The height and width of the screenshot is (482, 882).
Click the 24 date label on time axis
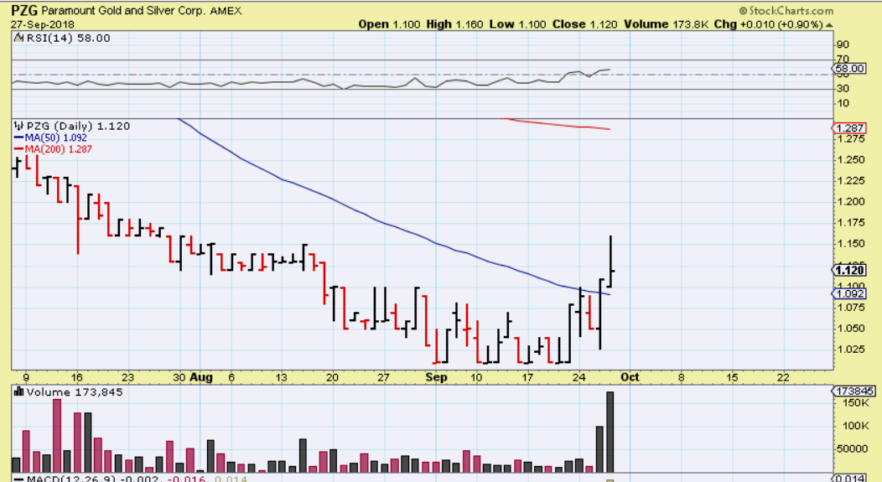[578, 377]
